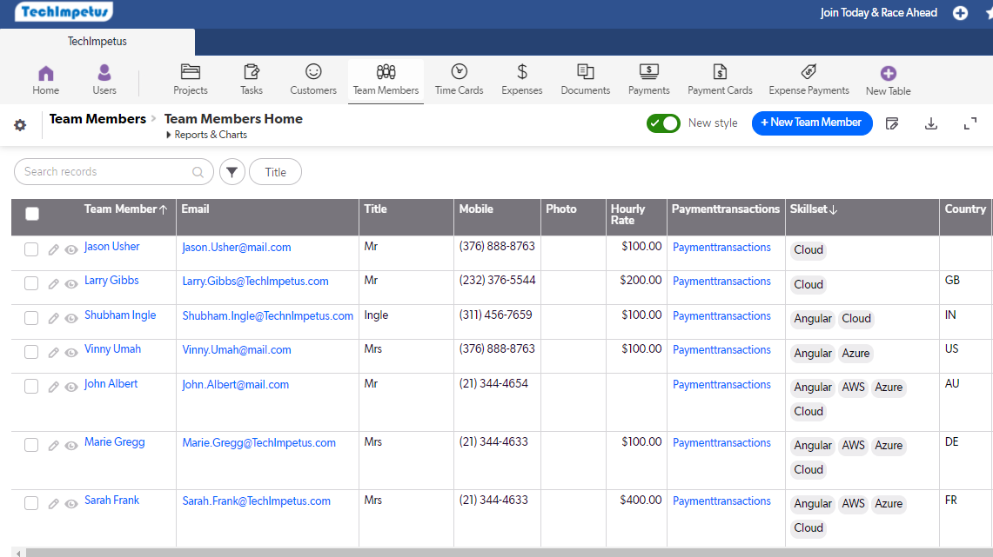The width and height of the screenshot is (993, 557).
Task: Open the Projects table icon
Action: pos(190,71)
